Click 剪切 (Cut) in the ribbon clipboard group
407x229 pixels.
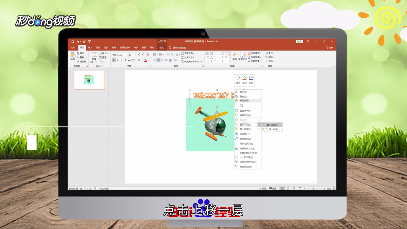pyautogui.click(x=80, y=53)
